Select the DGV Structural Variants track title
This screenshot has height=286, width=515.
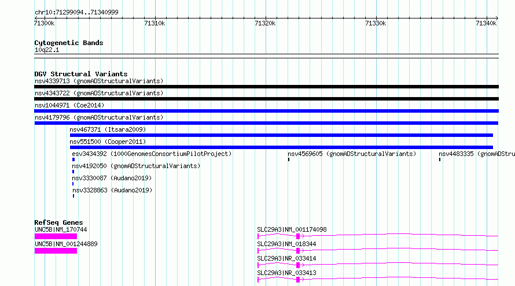tap(81, 74)
